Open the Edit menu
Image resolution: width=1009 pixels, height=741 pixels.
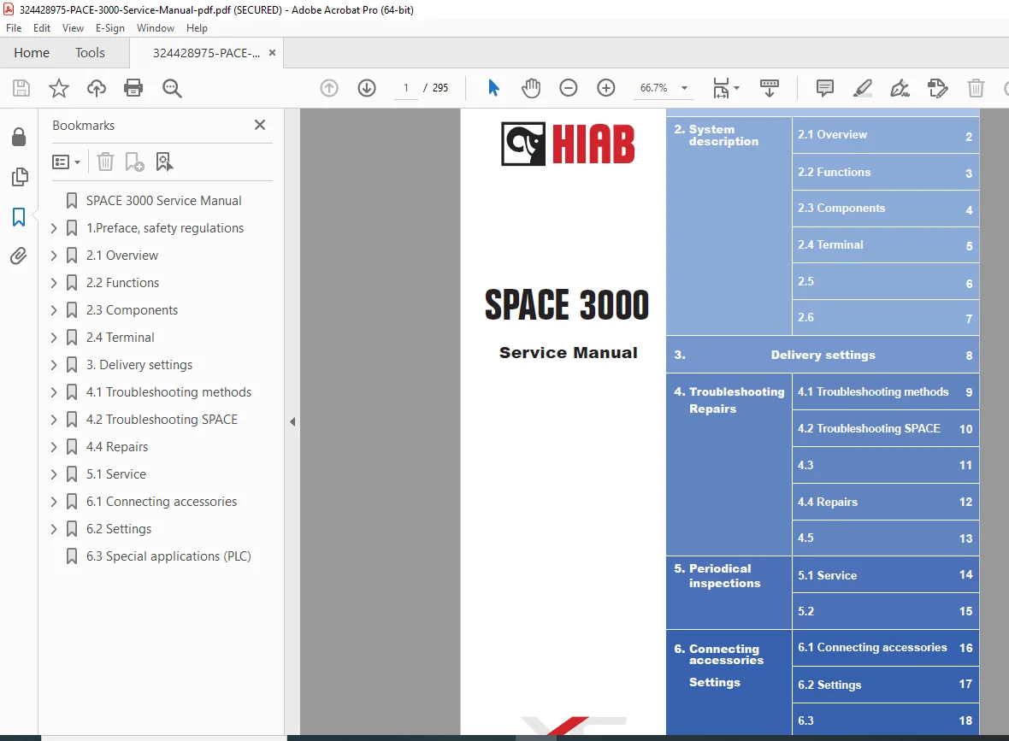[x=42, y=28]
